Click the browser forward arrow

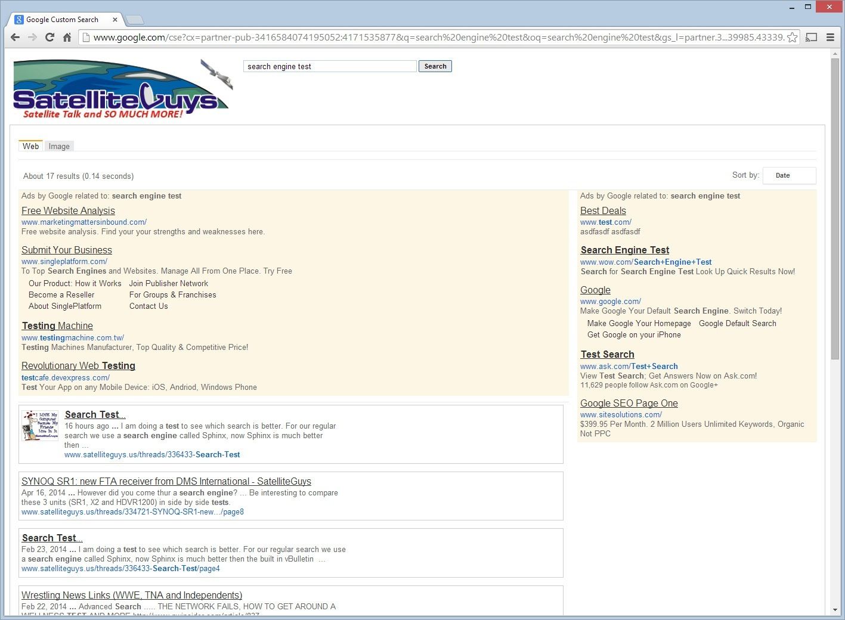(x=33, y=37)
